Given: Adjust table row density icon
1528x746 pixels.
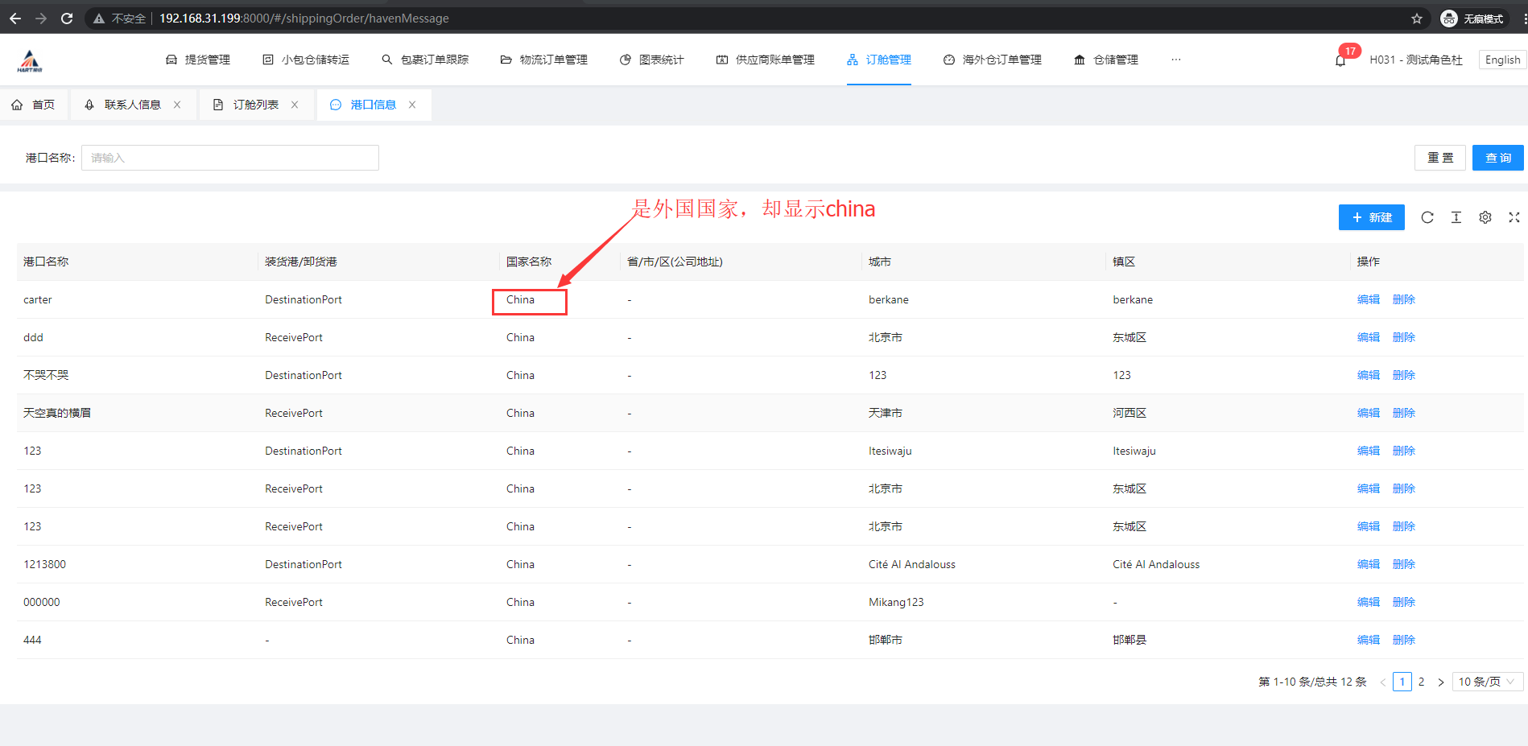Looking at the screenshot, I should pos(1456,217).
